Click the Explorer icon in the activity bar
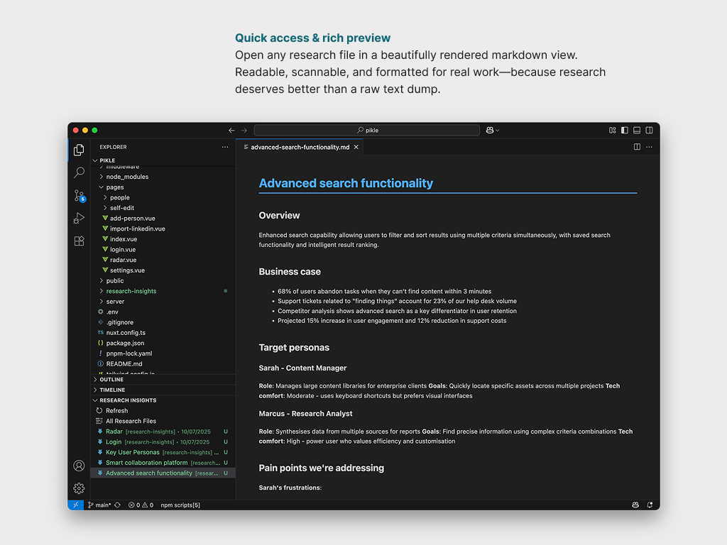727x545 pixels. 79,149
